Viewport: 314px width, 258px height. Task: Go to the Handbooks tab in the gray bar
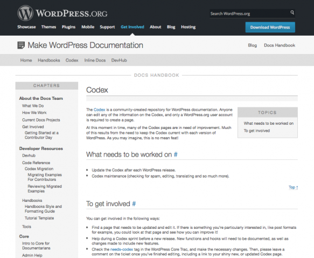pos(49,60)
